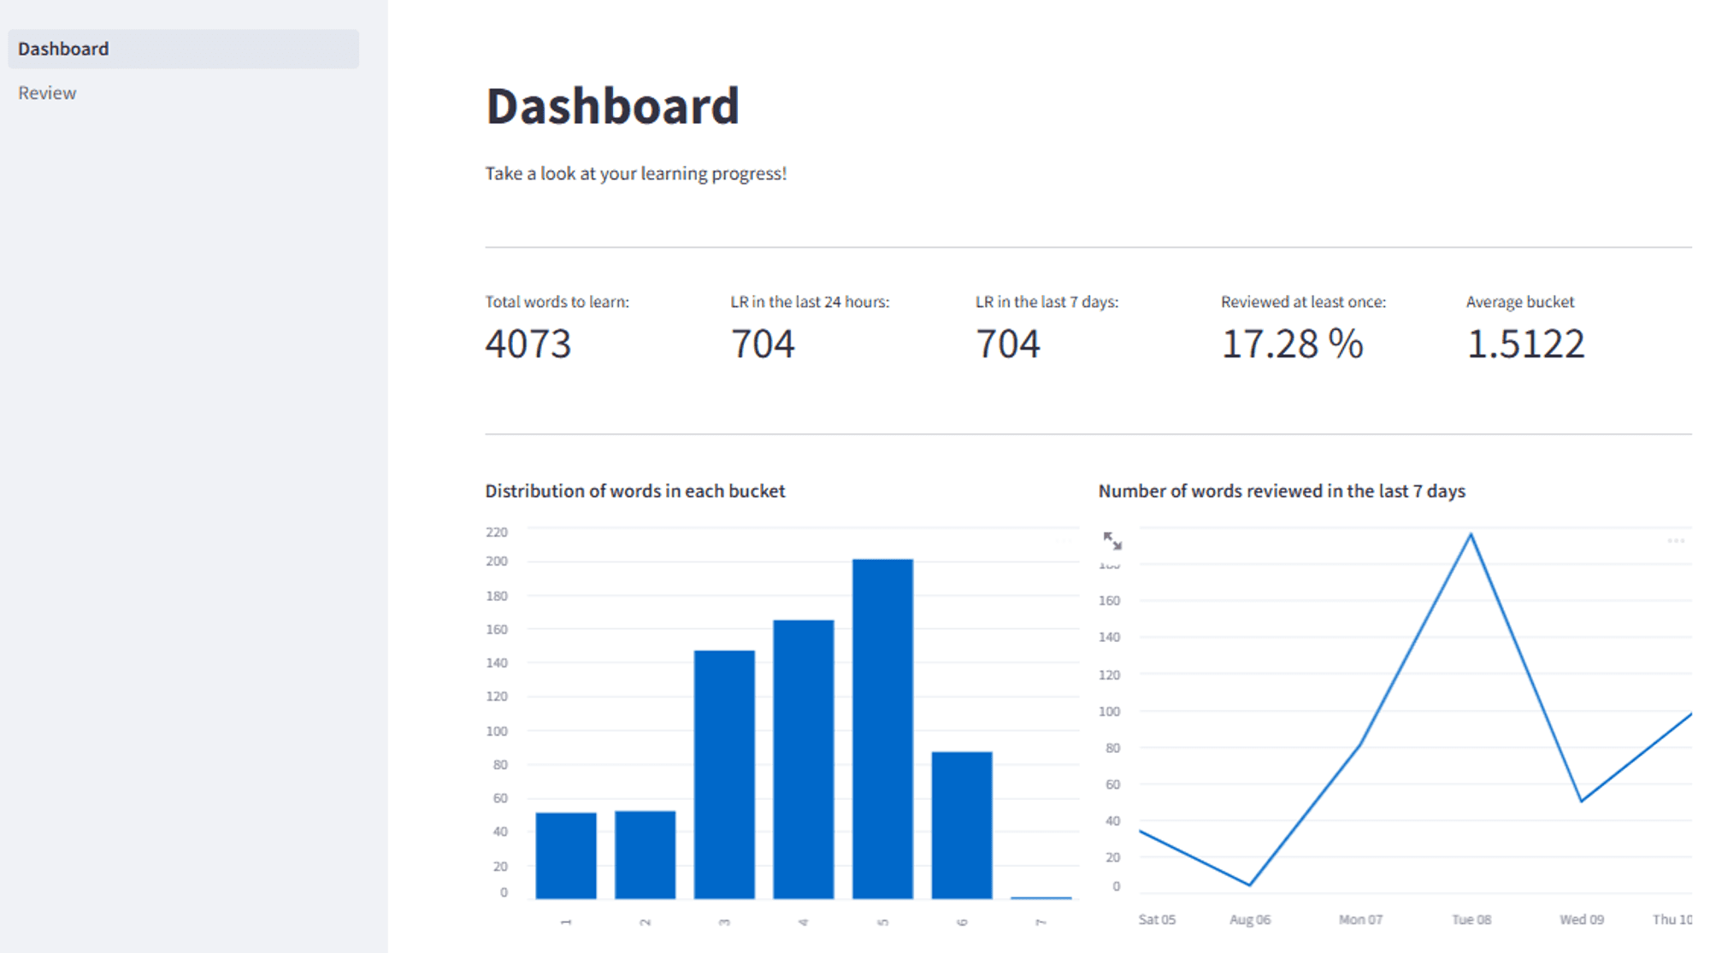Viewport: 1710px width, 953px height.
Task: Click the 'LR in the last 7 days:' label
Action: (x=1047, y=302)
